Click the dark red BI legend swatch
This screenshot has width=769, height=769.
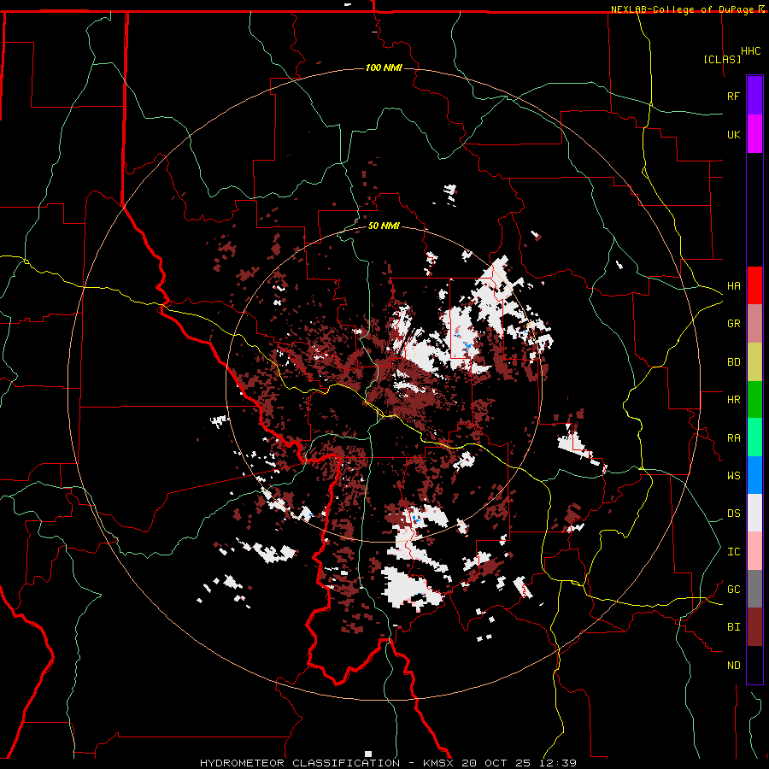tap(754, 627)
